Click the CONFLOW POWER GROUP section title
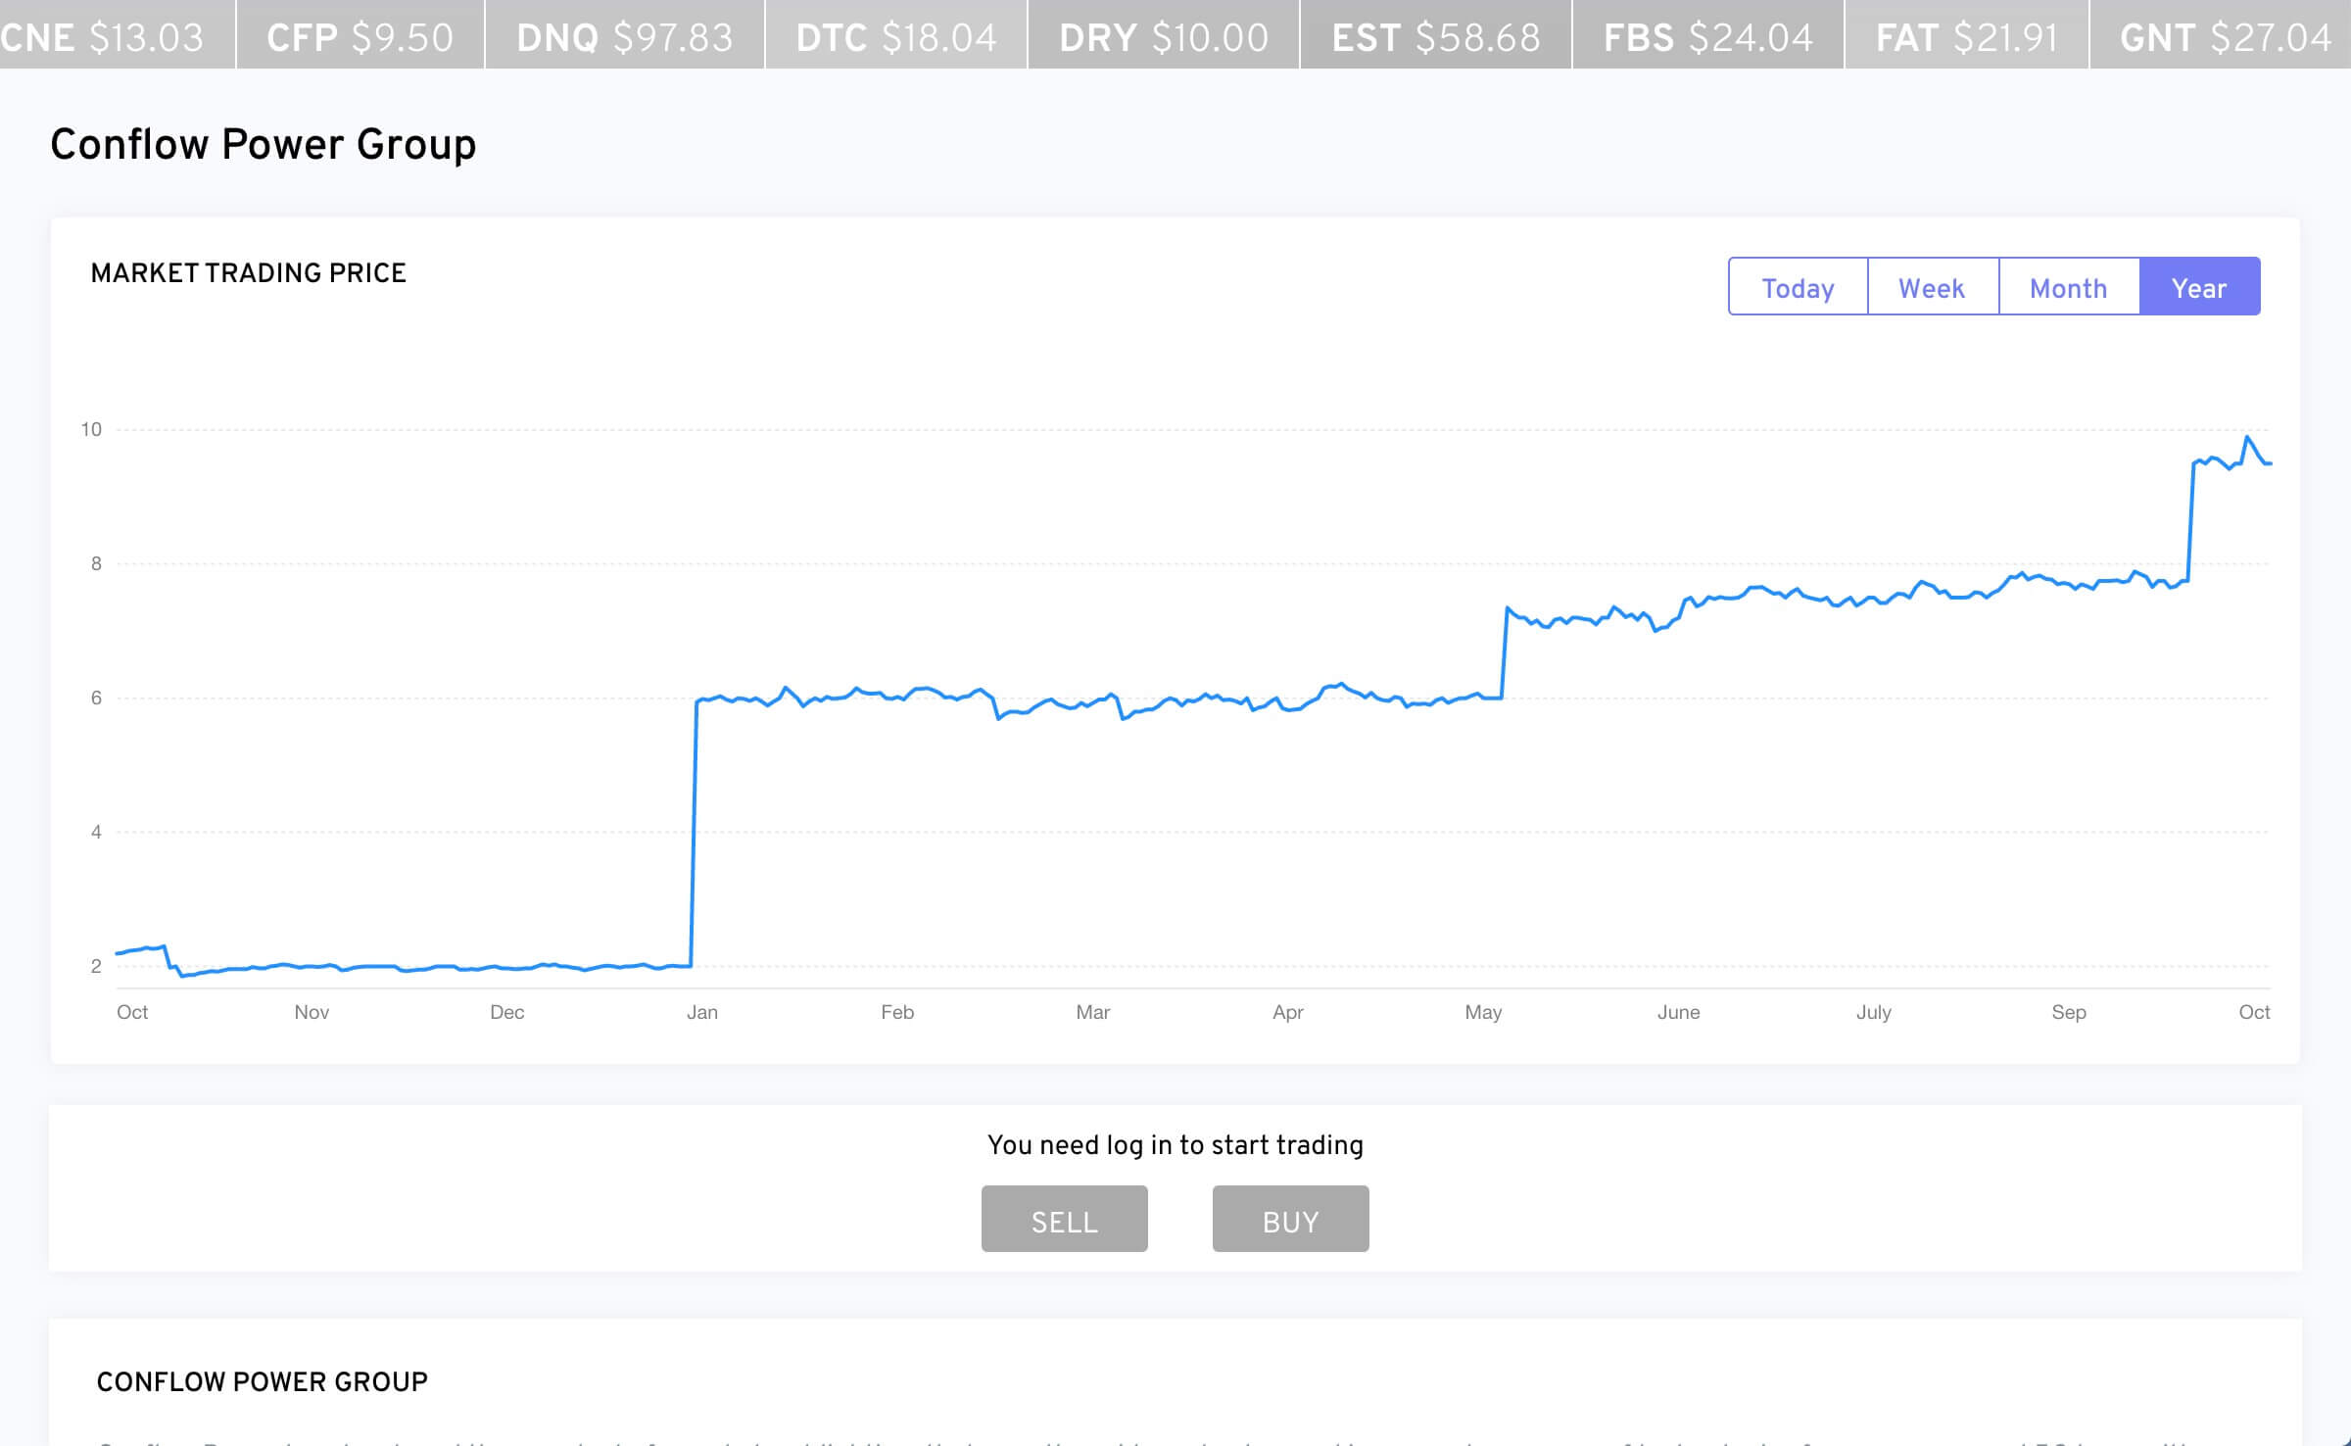The height and width of the screenshot is (1446, 2351). [261, 1382]
